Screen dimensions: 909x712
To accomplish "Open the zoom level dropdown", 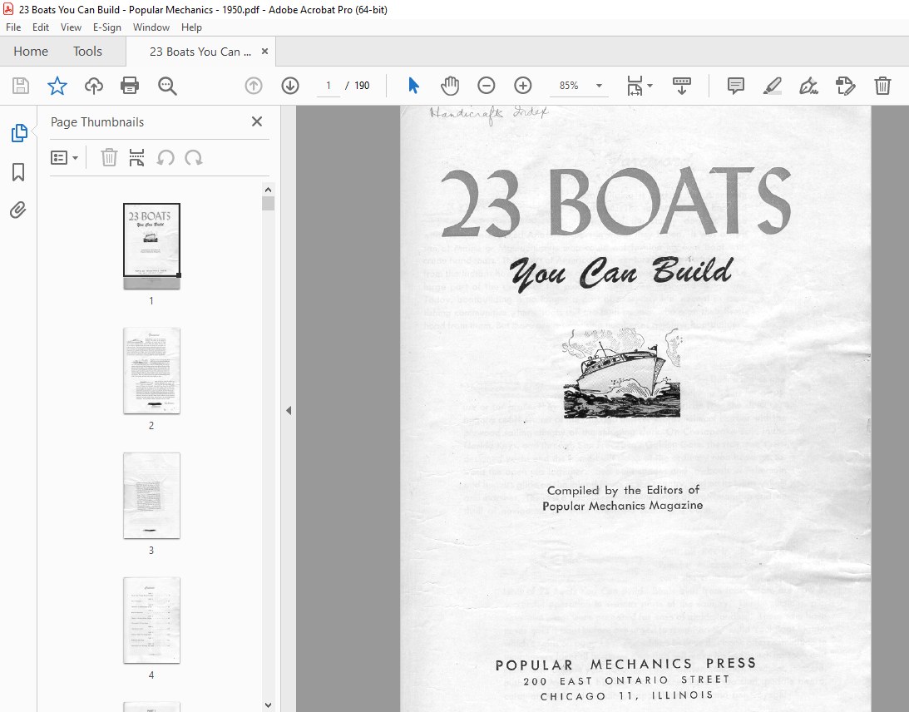I will pos(600,86).
